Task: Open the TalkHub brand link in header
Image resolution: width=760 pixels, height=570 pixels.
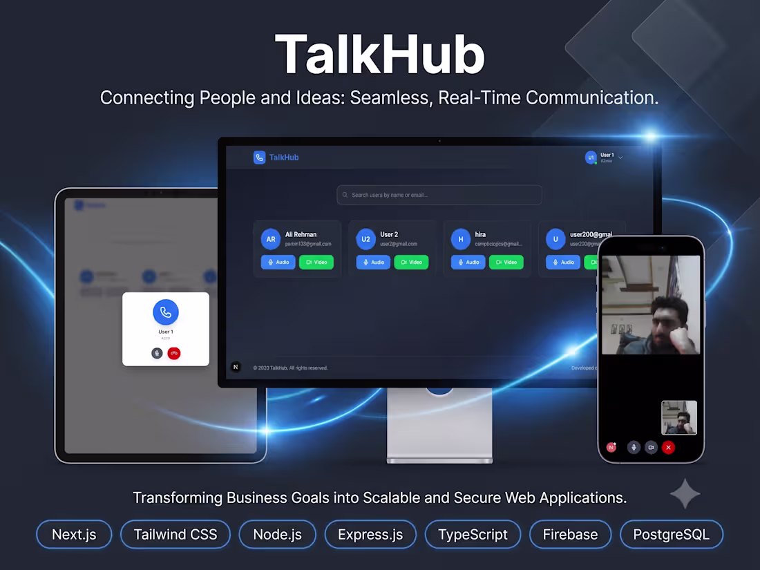Action: (283, 158)
